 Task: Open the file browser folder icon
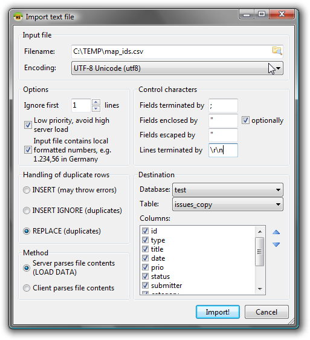[x=277, y=51]
